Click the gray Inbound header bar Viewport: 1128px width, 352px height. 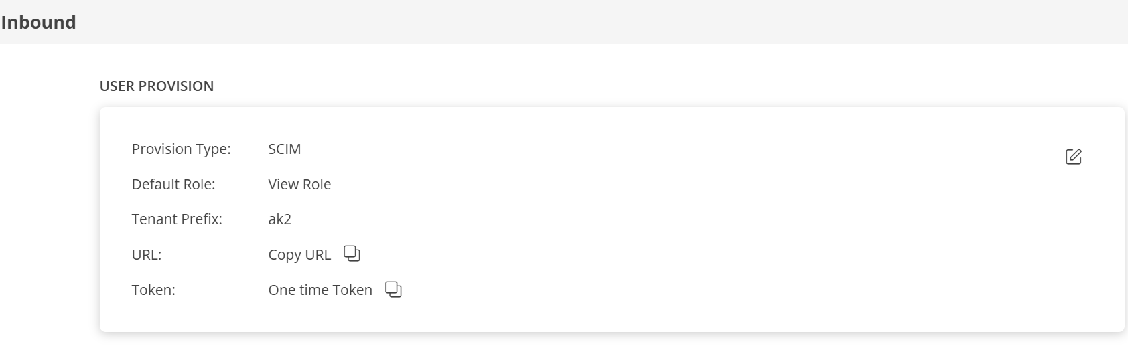point(603,22)
